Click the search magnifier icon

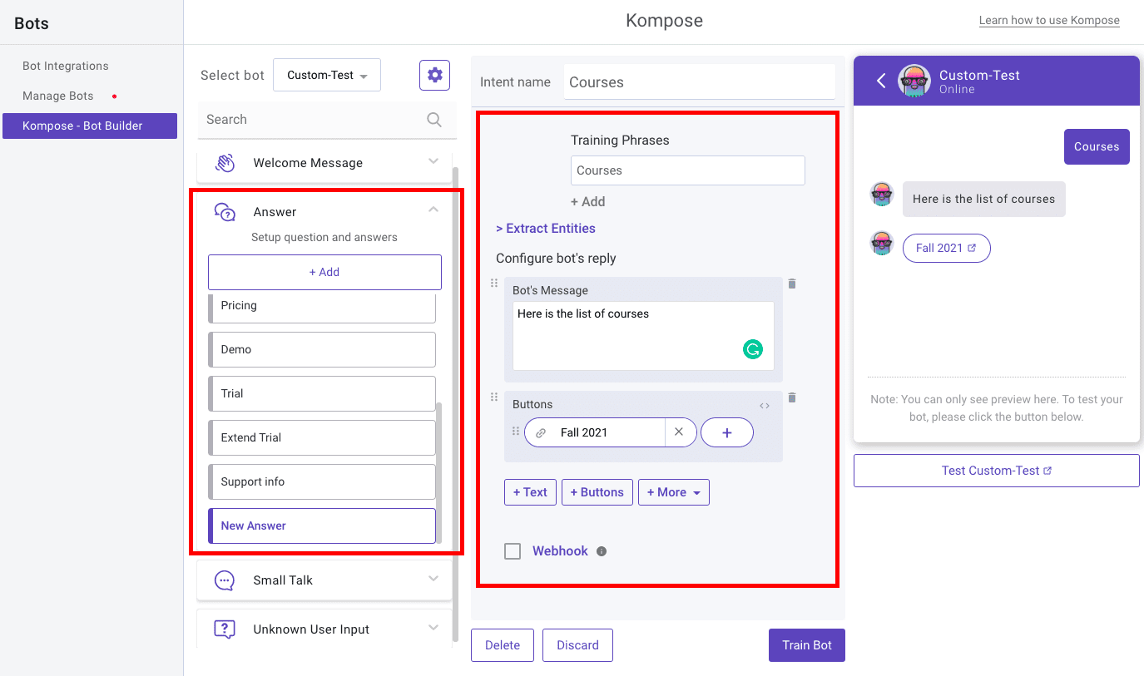pyautogui.click(x=433, y=120)
